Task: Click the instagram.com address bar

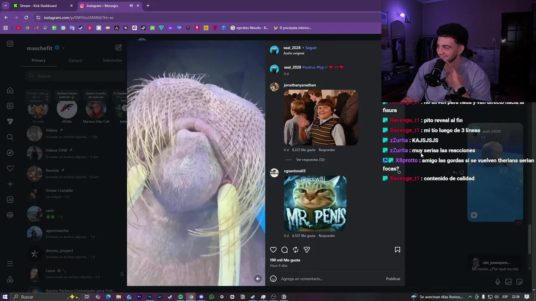Action: [205, 18]
